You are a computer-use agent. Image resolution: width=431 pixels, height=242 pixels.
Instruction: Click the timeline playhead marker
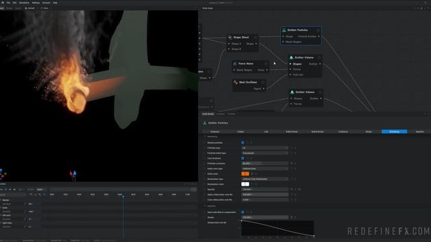click(123, 196)
